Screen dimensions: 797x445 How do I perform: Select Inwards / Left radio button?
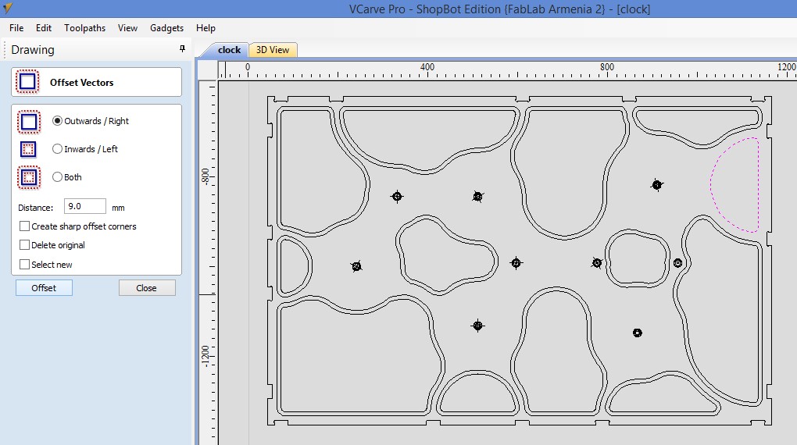click(x=58, y=149)
